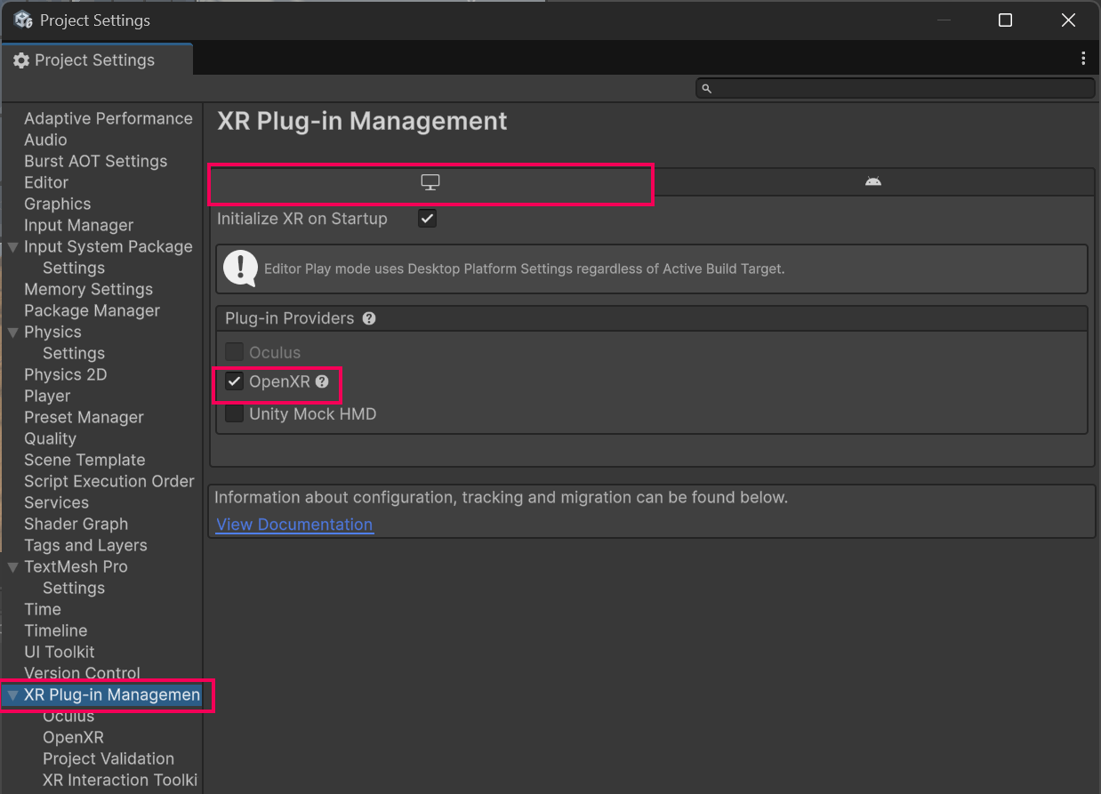This screenshot has height=794, width=1101.
Task: Uncheck Initialize XR on Startup
Action: tap(428, 219)
